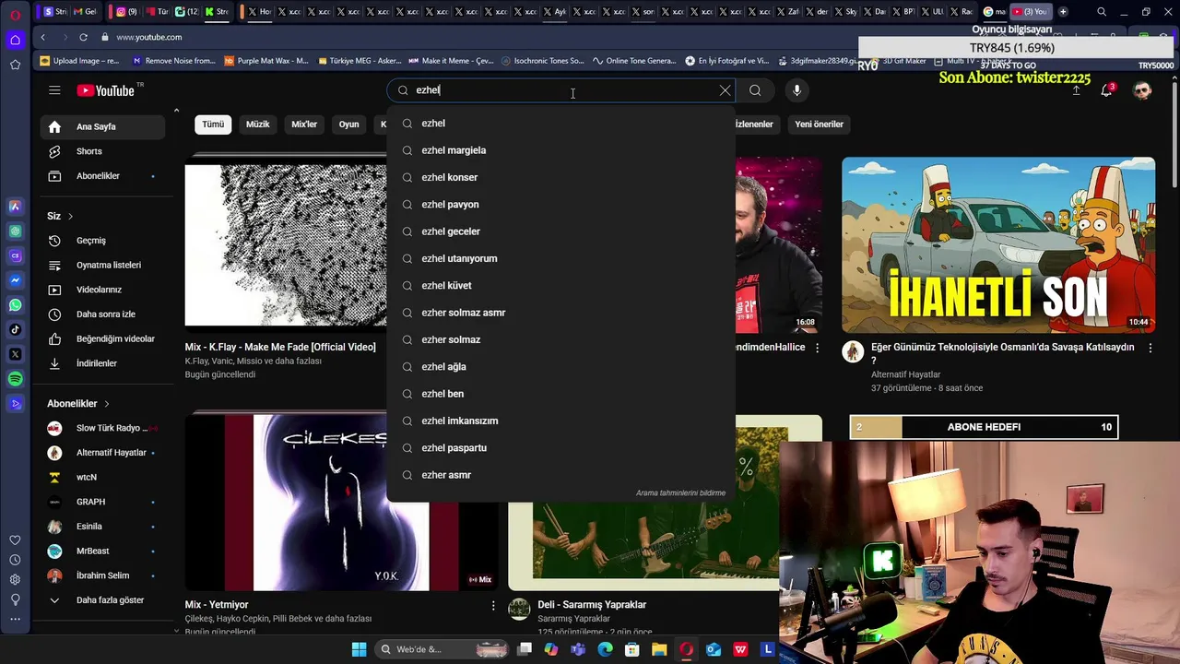Open the Windows Start menu
This screenshot has width=1180, height=664.
pyautogui.click(x=359, y=649)
